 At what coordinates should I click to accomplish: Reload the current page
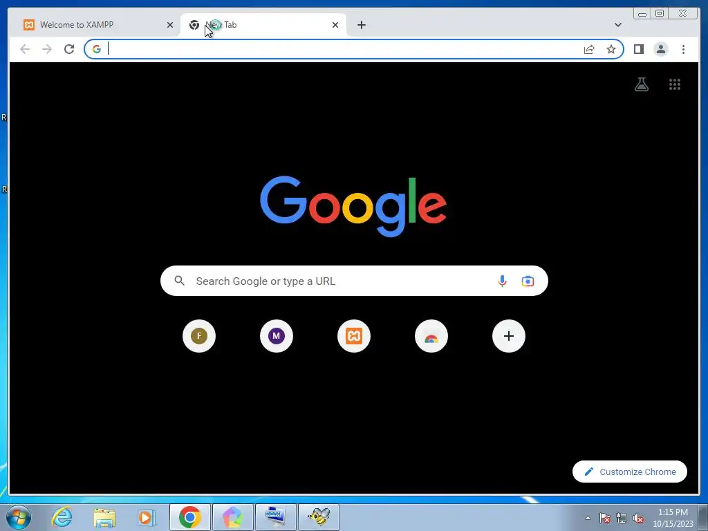coord(68,49)
